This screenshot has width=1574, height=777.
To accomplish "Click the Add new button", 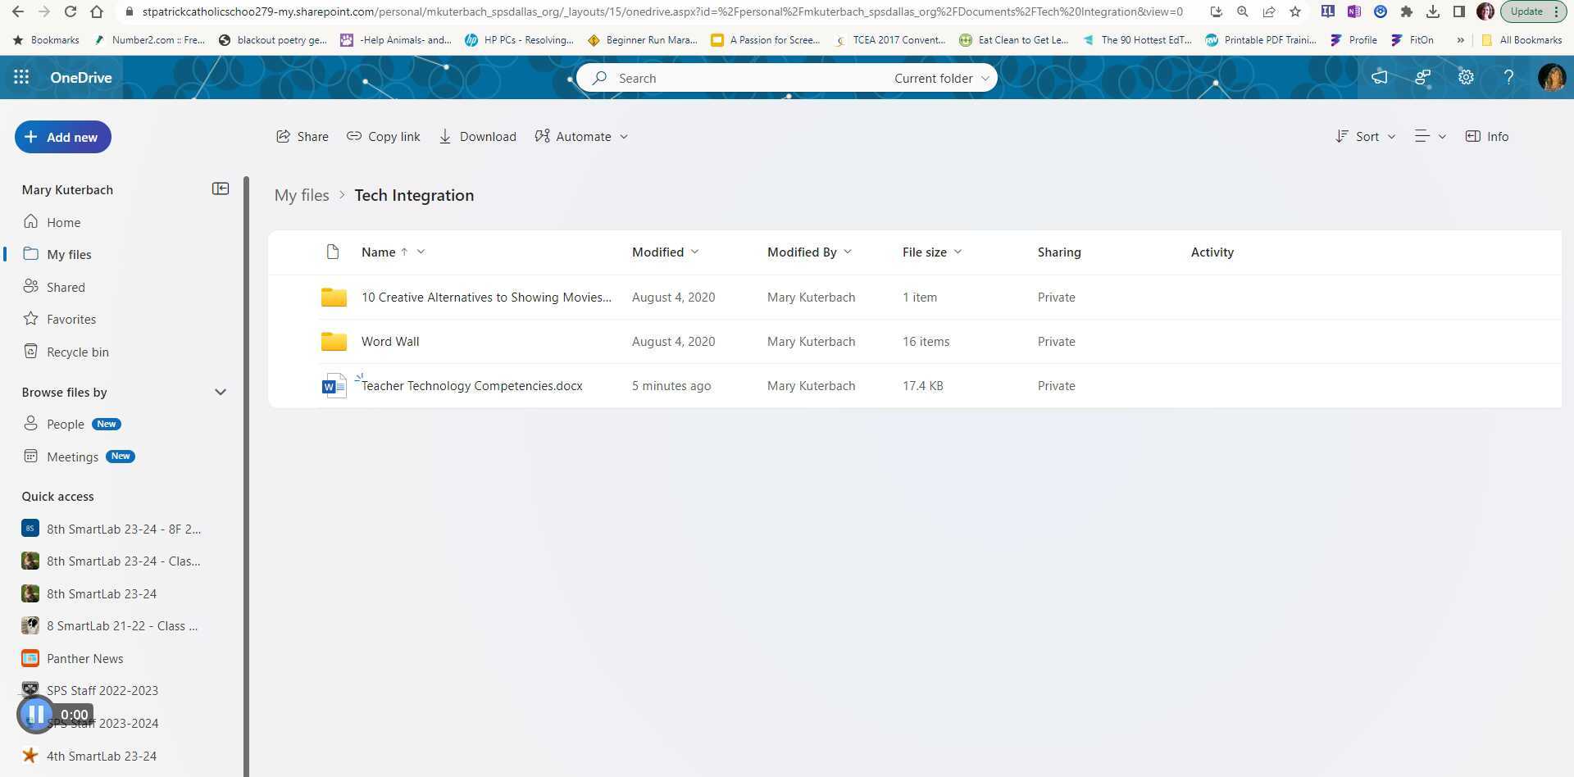I will pyautogui.click(x=63, y=137).
